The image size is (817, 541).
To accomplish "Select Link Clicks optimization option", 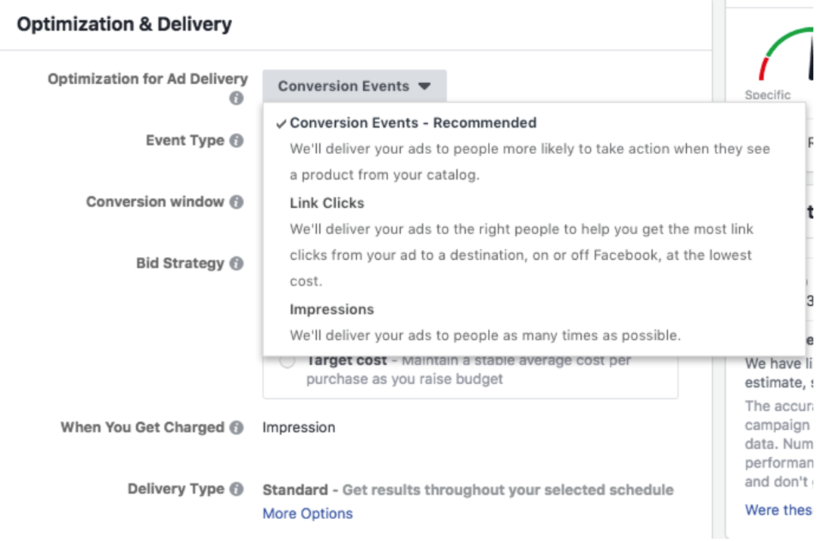I will (x=327, y=203).
